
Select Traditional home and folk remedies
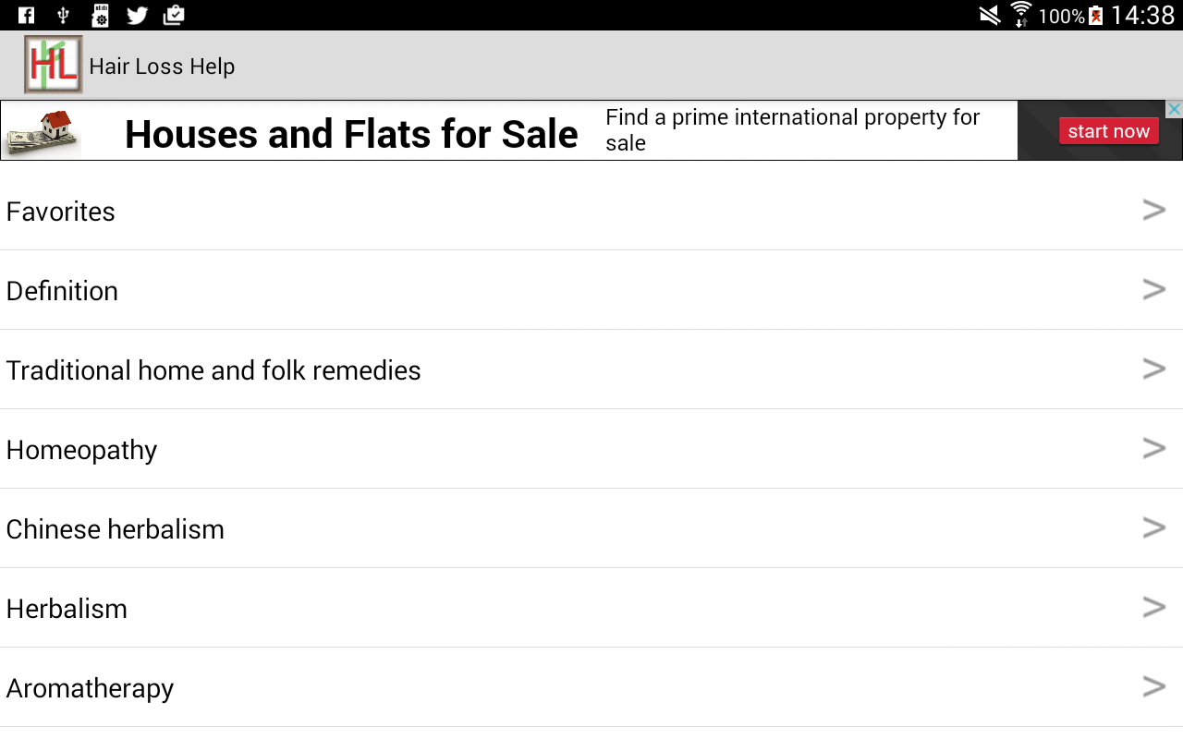tap(213, 370)
